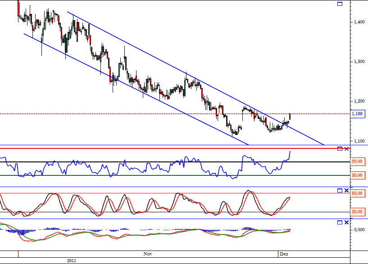The width and height of the screenshot is (368, 264).
Task: Select the current price label 1,169
Action: click(358, 114)
